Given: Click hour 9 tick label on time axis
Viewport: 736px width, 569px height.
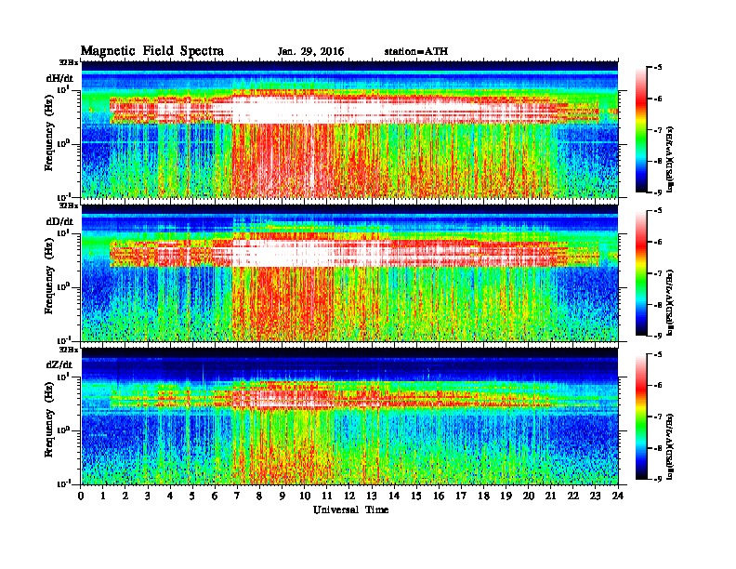Looking at the screenshot, I should click(283, 496).
